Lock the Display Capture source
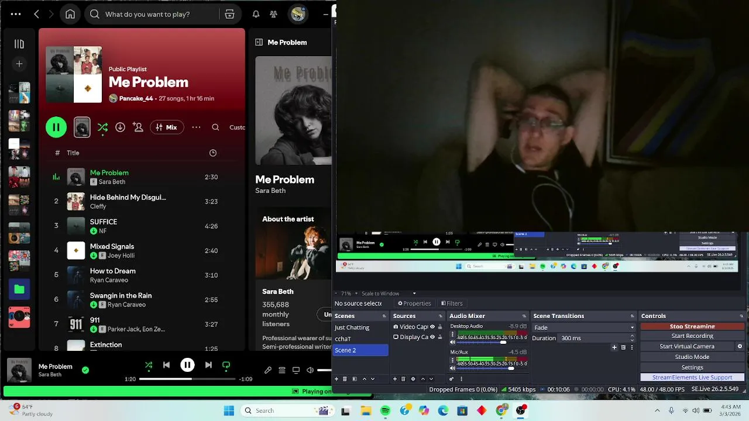The width and height of the screenshot is (749, 421). click(440, 337)
